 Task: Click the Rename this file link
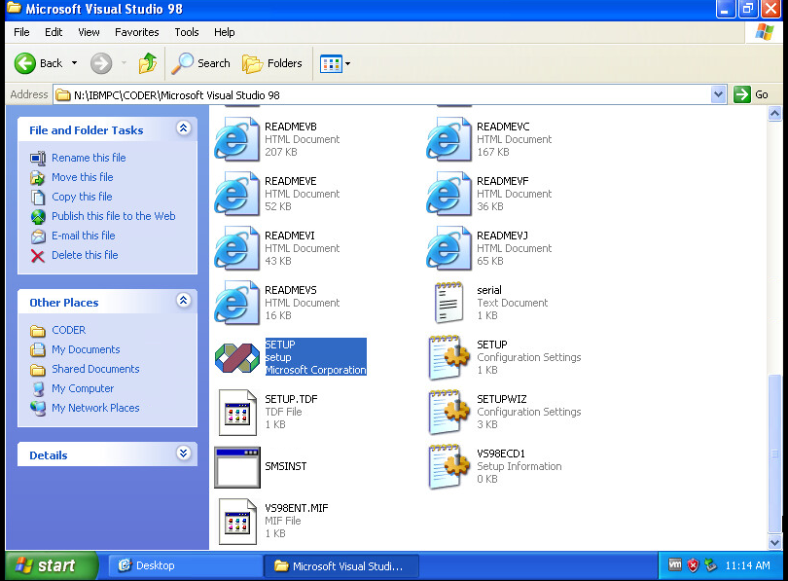tap(88, 158)
